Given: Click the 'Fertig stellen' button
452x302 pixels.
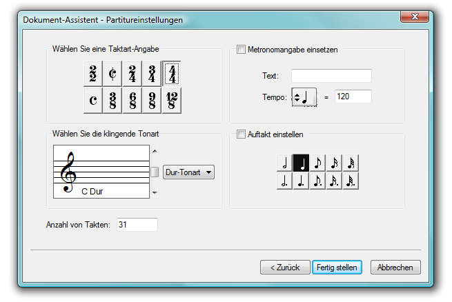Looking at the screenshot, I should (336, 267).
